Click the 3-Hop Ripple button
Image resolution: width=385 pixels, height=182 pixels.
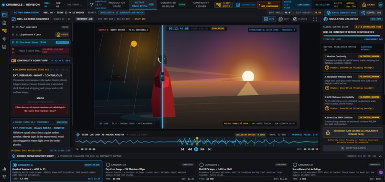[224, 4]
